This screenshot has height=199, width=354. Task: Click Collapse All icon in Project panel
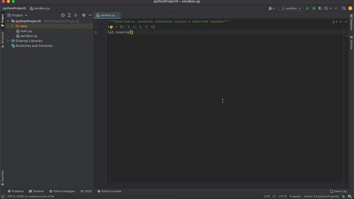(x=76, y=15)
